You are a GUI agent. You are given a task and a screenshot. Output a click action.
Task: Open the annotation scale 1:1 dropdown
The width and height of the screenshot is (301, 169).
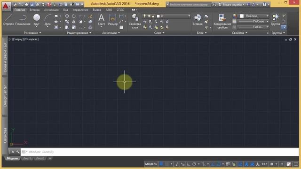coord(264,164)
